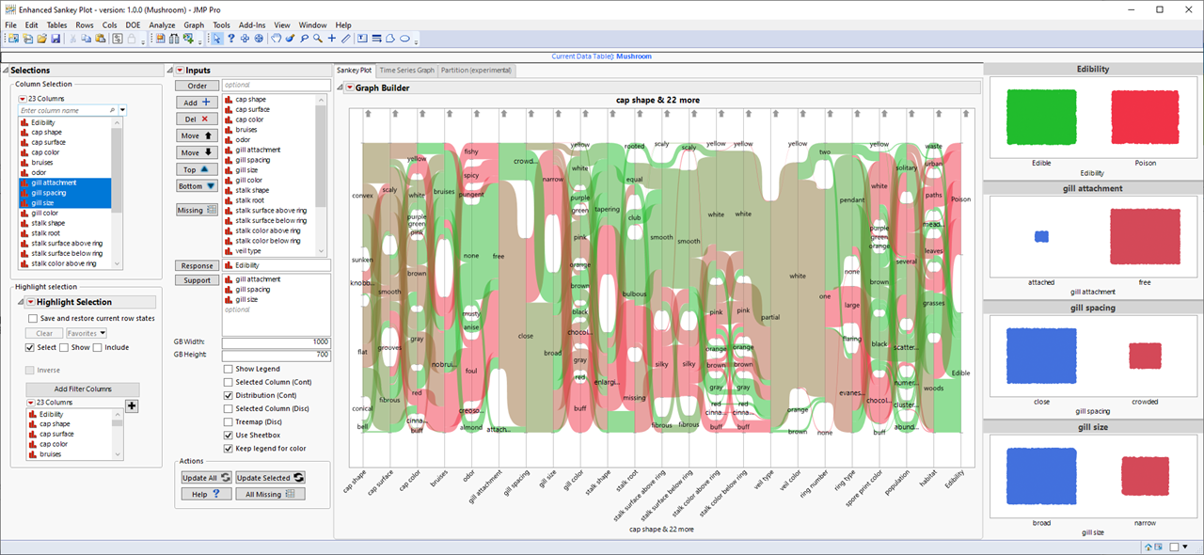Open the Favorites dropdown
1204x555 pixels.
86,333
